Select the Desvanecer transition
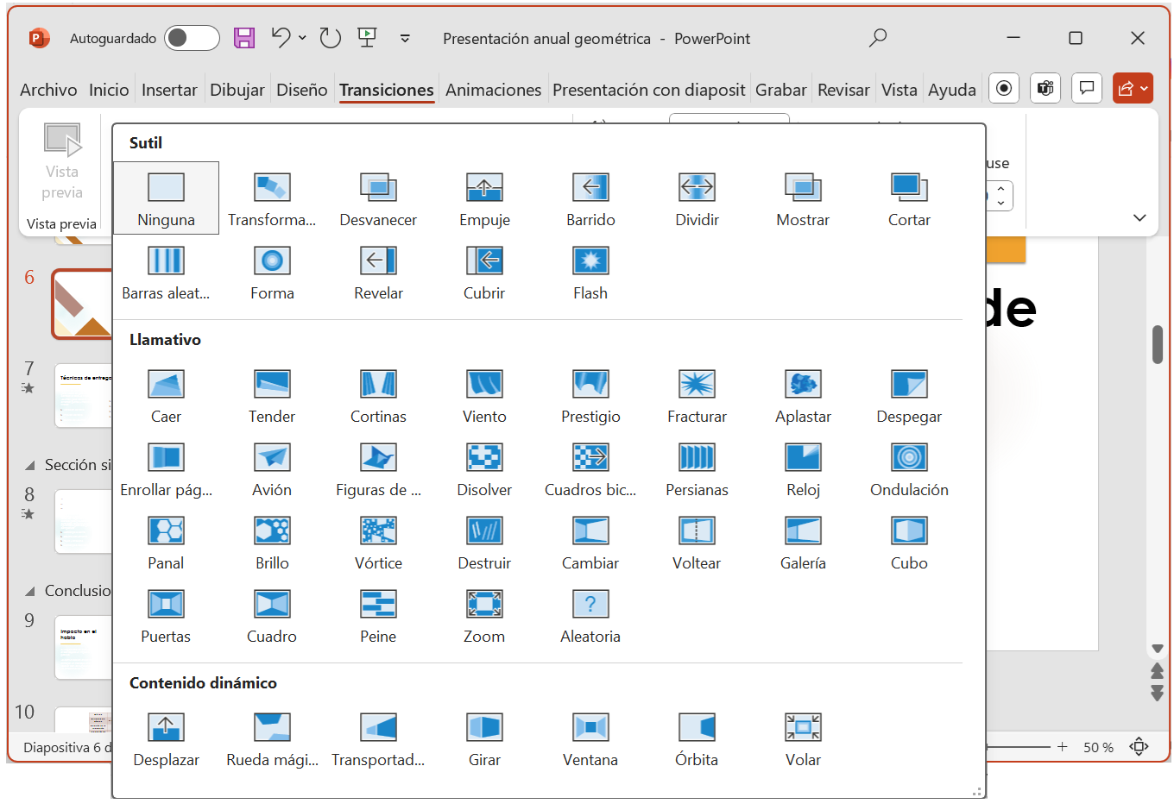This screenshot has height=810, width=1174. click(x=378, y=199)
